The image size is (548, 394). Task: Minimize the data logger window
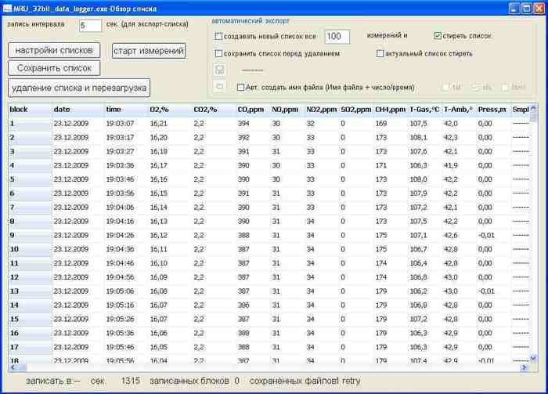pos(514,9)
